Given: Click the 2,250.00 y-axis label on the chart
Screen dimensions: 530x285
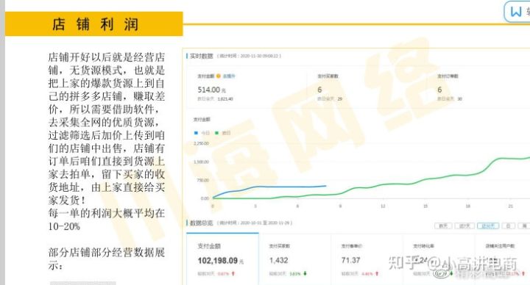Looking at the screenshot, I should [201, 144].
